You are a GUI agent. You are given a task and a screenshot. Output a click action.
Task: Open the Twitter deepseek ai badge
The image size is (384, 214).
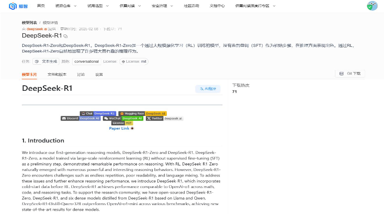(x=164, y=119)
